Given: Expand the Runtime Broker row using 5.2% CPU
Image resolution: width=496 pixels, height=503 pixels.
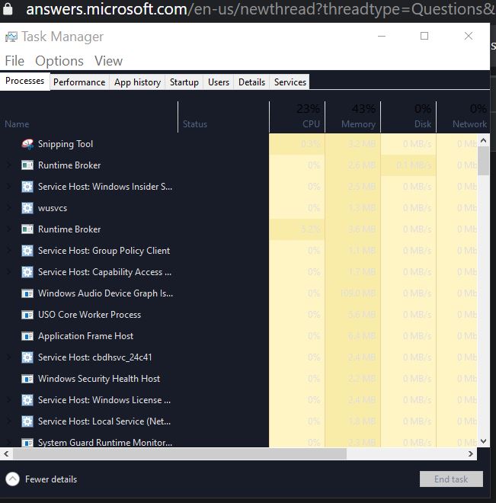Looking at the screenshot, I should point(9,229).
